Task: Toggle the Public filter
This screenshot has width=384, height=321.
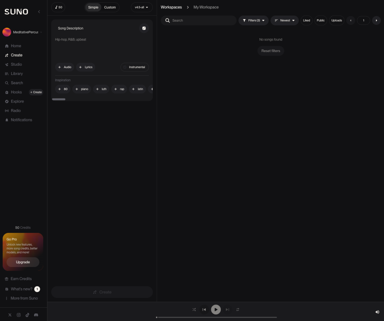Action: pyautogui.click(x=320, y=20)
